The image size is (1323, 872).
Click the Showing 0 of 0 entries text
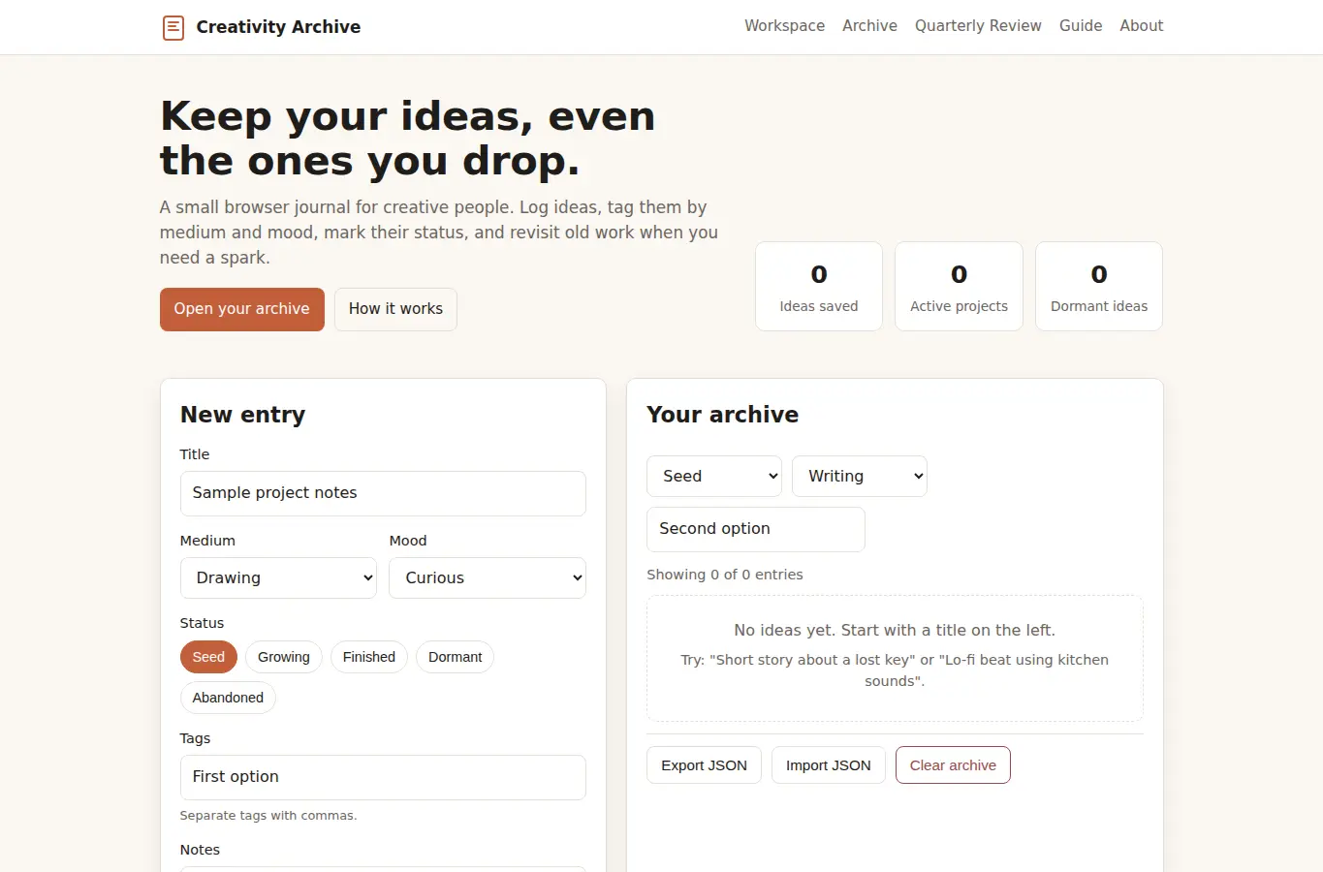tap(725, 575)
